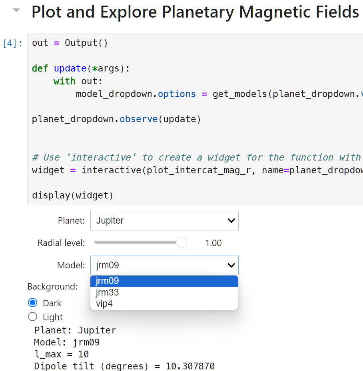Choose jrm09 from the model list

tap(164, 281)
